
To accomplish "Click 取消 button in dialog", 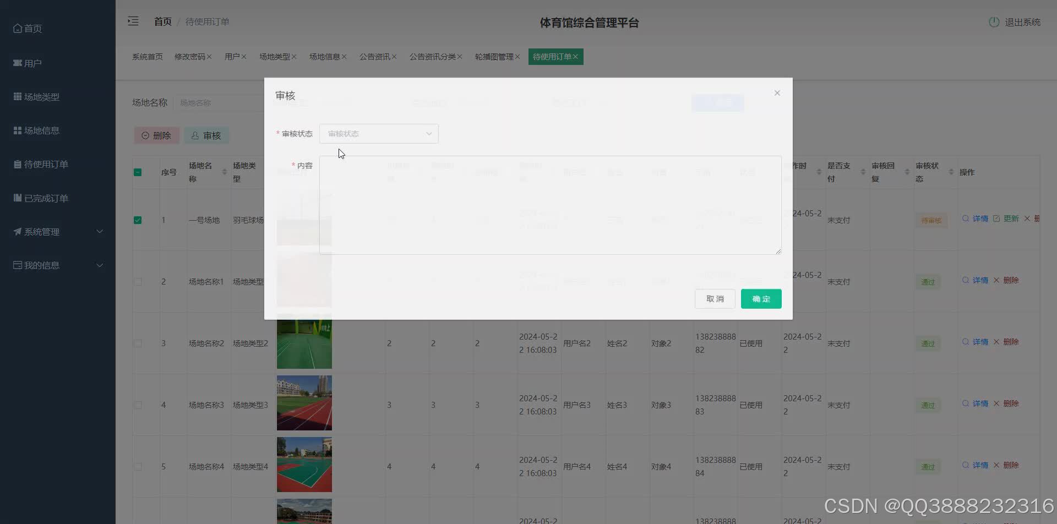I will click(715, 299).
